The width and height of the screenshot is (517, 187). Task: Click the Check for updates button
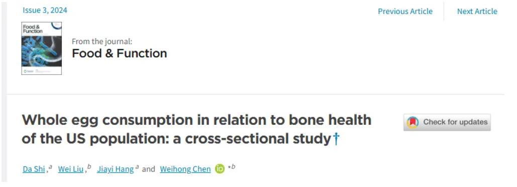447,122
